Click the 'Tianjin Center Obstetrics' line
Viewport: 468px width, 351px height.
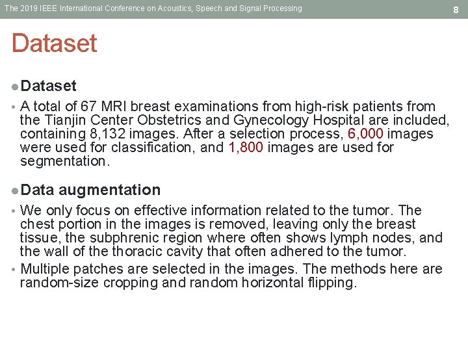pos(235,120)
